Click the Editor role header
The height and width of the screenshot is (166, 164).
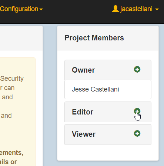(108, 112)
